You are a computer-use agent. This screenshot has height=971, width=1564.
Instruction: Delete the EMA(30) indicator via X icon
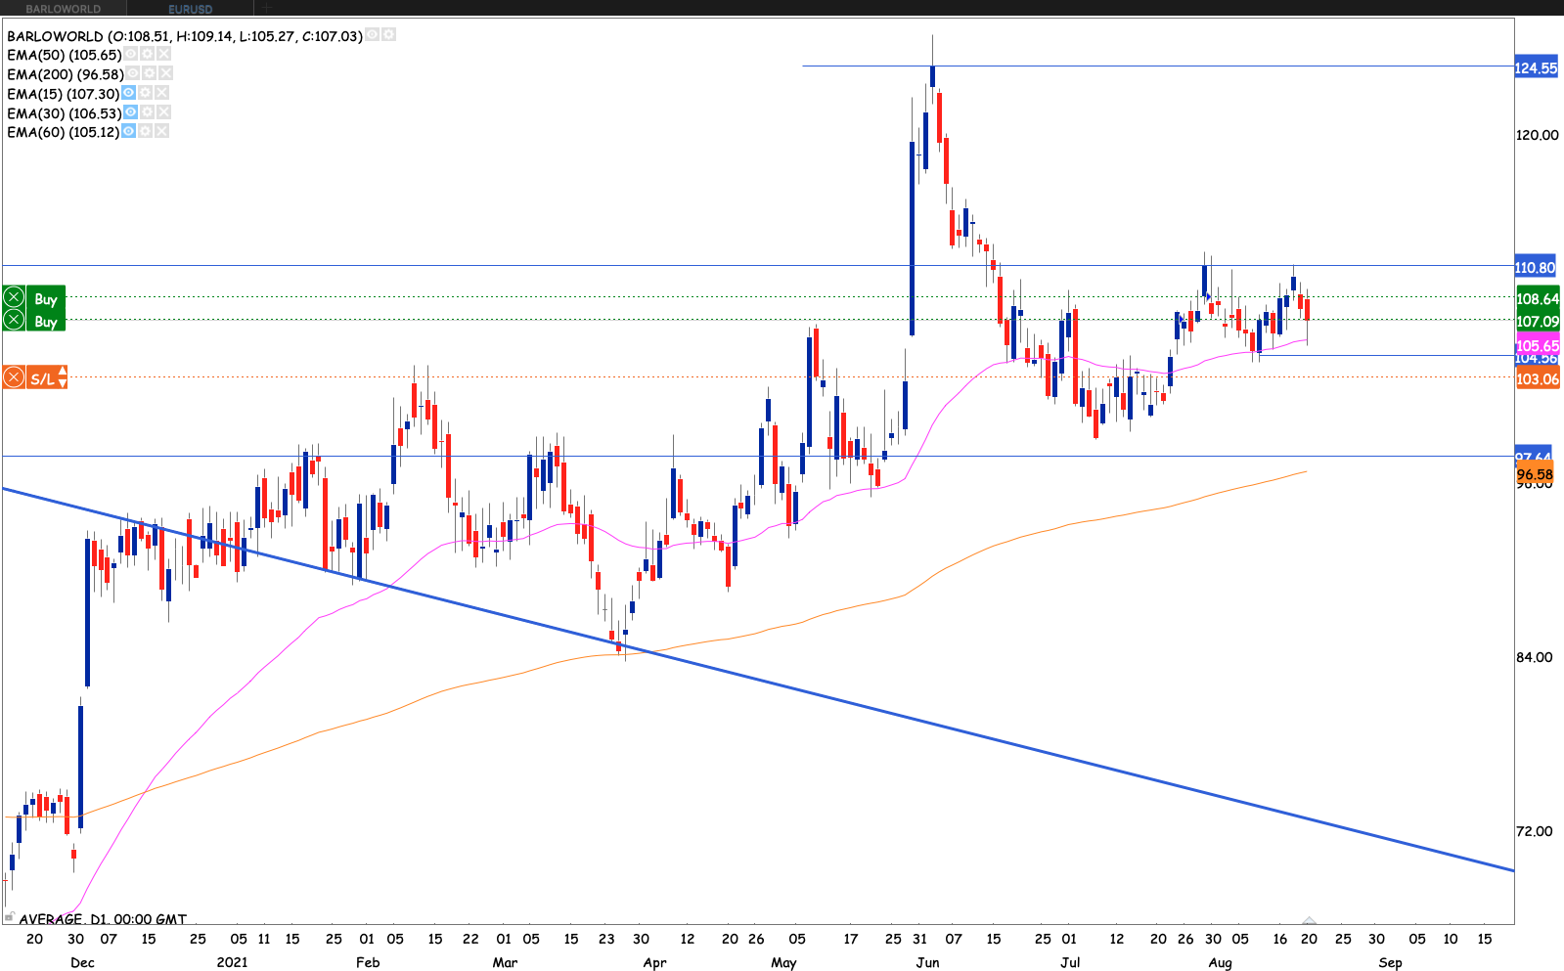(x=163, y=112)
